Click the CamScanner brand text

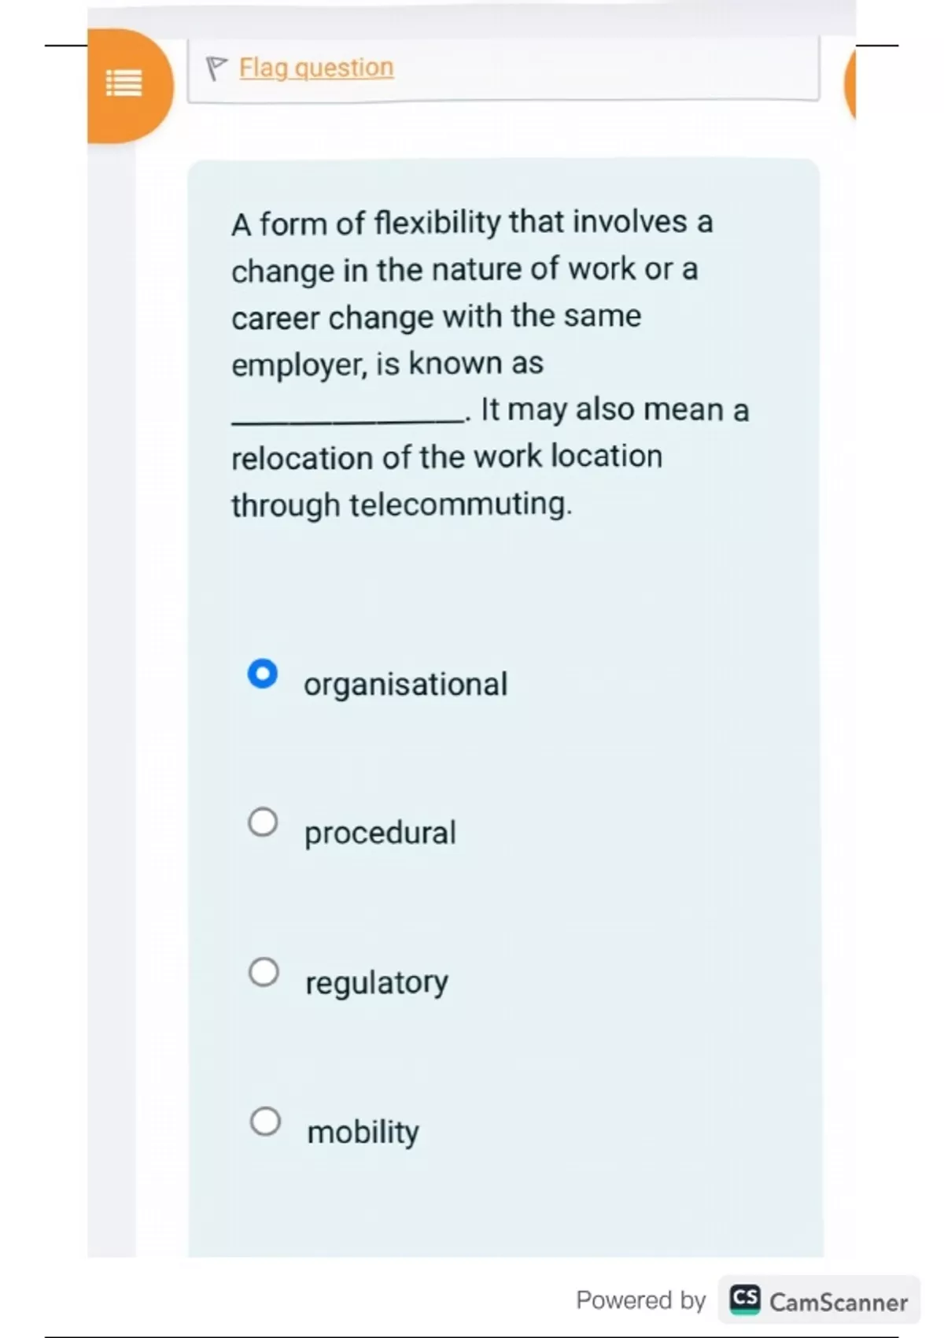(x=838, y=1302)
